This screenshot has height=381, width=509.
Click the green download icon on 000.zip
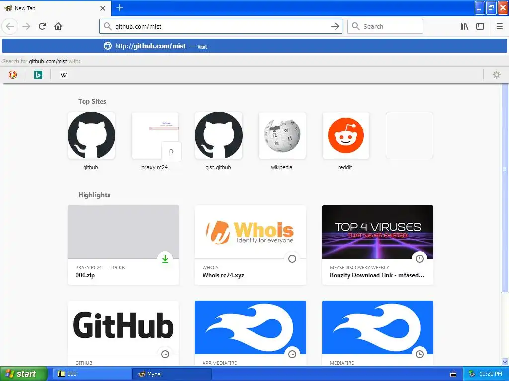coord(165,259)
